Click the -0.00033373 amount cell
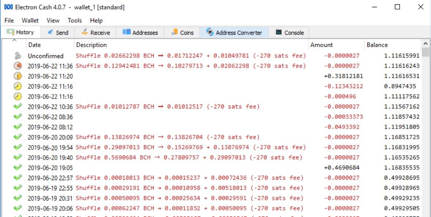Viewport: 431px width, 217px height. [344, 117]
